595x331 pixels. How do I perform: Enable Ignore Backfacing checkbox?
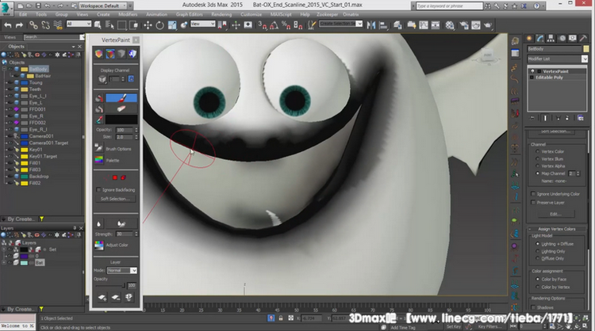click(x=98, y=190)
